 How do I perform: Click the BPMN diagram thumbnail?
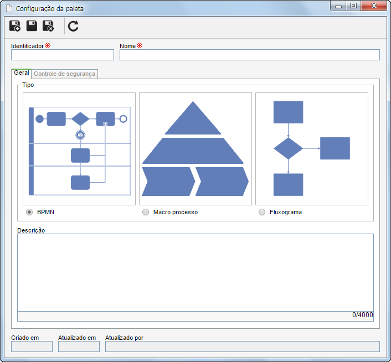coord(79,149)
